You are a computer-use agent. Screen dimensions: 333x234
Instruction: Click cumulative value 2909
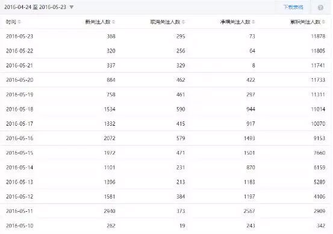tap(319, 211)
